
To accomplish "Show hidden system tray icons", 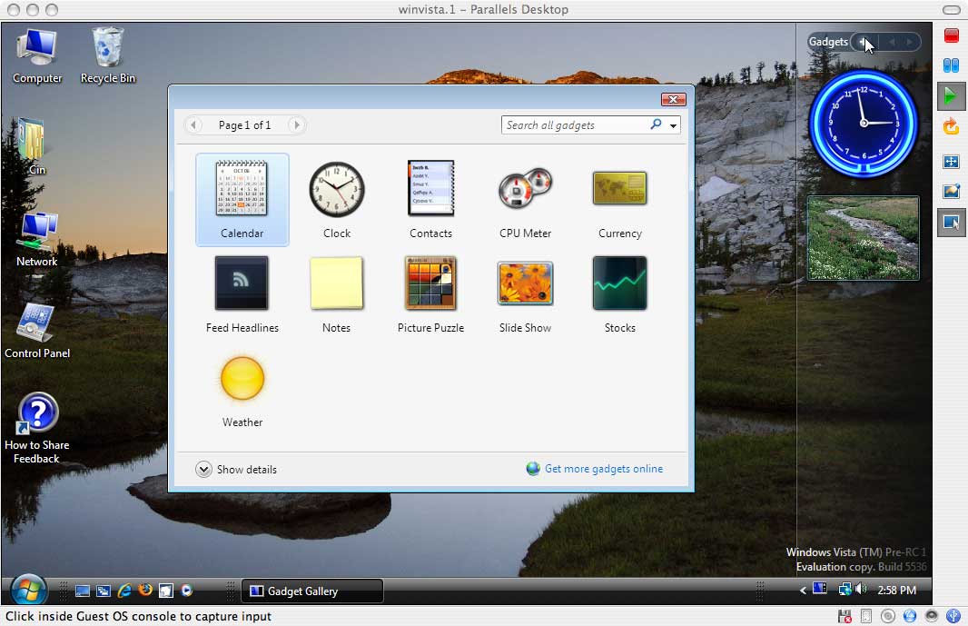I will pos(803,591).
